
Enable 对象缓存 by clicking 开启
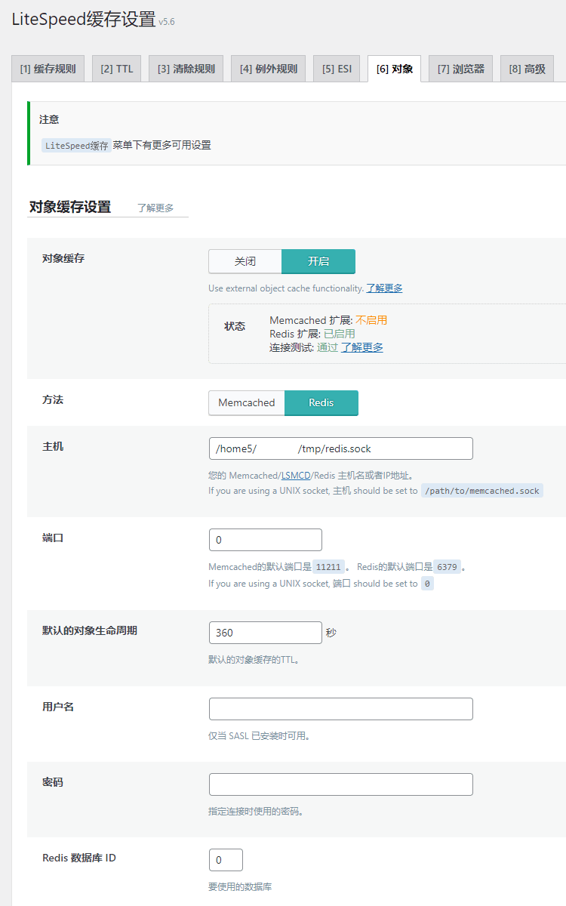[x=318, y=261]
